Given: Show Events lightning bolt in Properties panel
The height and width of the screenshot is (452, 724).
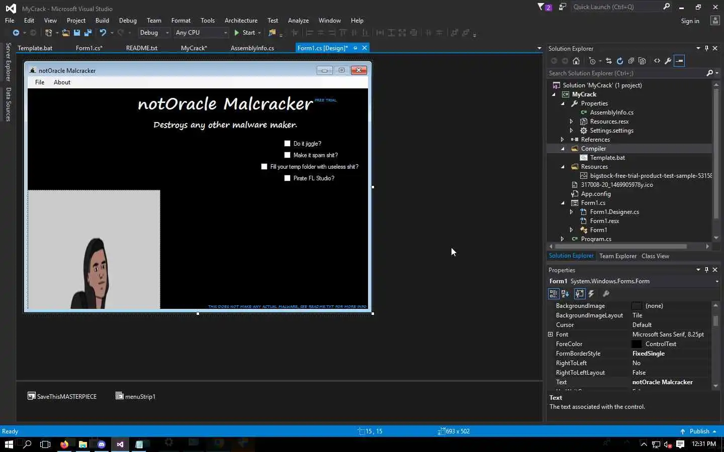Looking at the screenshot, I should tap(591, 294).
